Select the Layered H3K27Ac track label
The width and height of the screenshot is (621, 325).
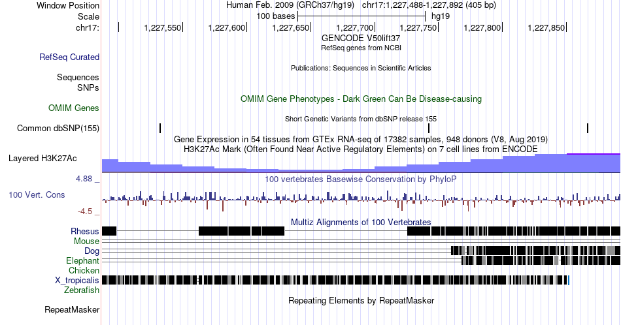42,158
